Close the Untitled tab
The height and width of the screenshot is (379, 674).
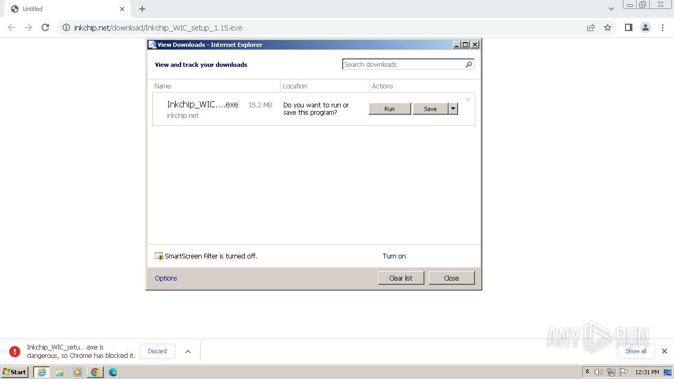(122, 9)
